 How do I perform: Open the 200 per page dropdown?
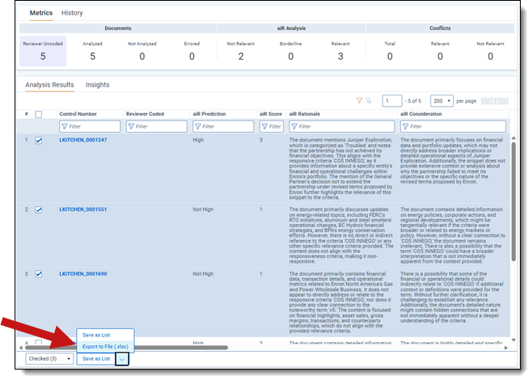coord(441,101)
